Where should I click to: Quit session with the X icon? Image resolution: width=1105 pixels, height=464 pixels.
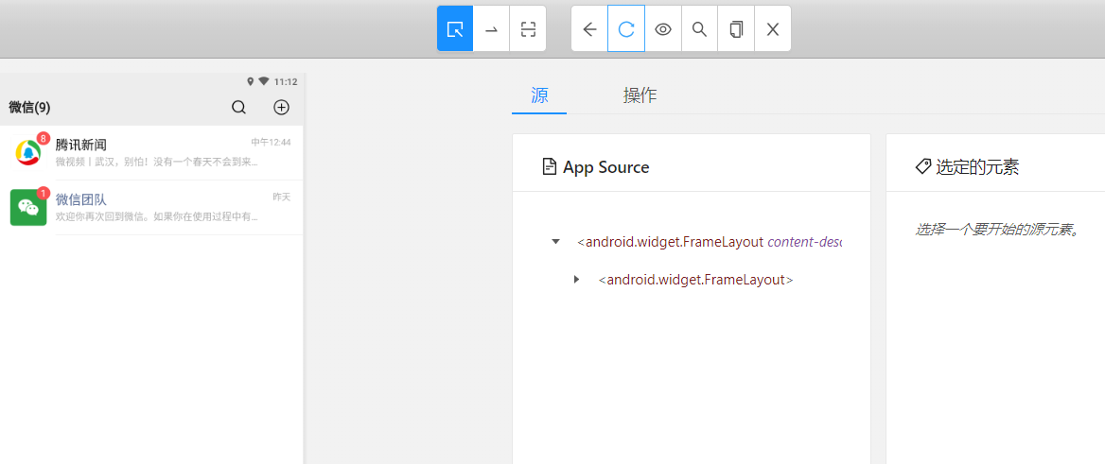coord(773,29)
